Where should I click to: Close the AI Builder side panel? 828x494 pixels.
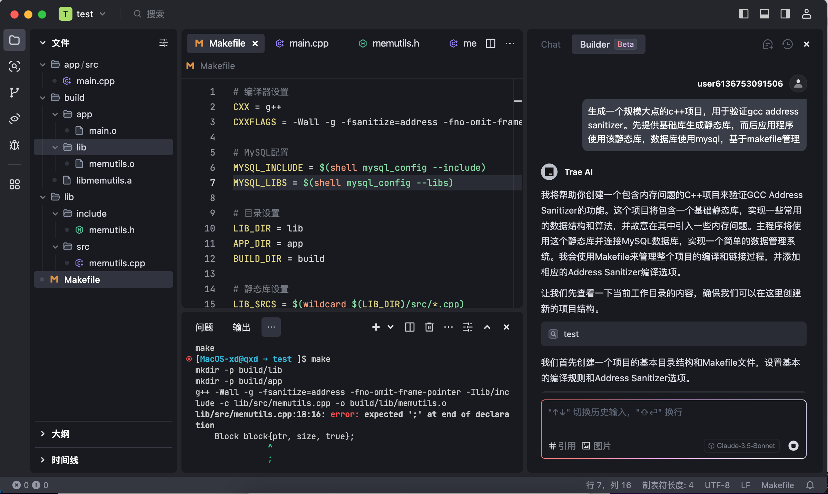807,44
